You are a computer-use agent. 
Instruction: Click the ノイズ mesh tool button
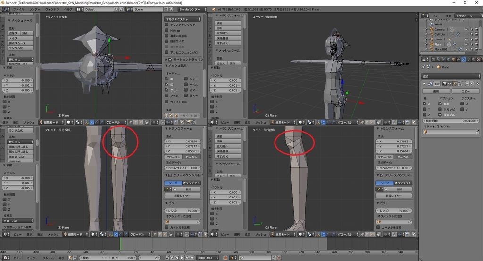tap(20, 38)
